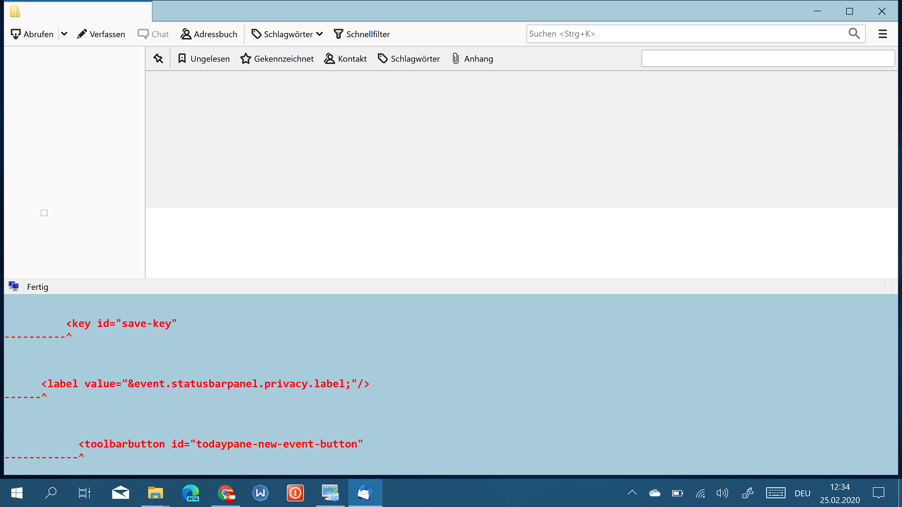Image resolution: width=902 pixels, height=507 pixels.
Task: Toggle the pin keep-filters icon
Action: click(x=158, y=59)
